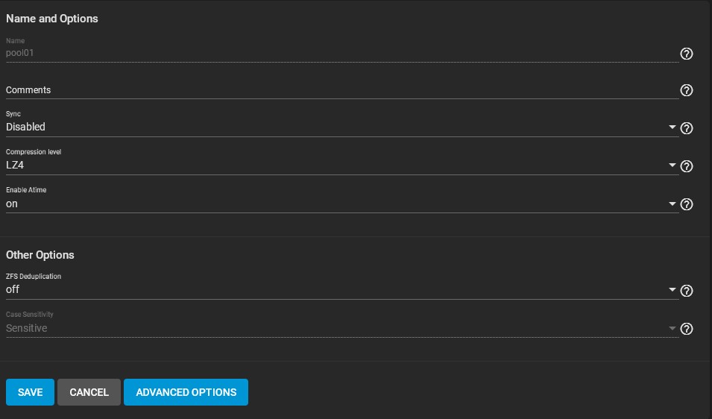Viewport: 712px width, 419px height.
Task: Click the greyed Case Sensitivity dropdown arrow
Action: (x=672, y=328)
